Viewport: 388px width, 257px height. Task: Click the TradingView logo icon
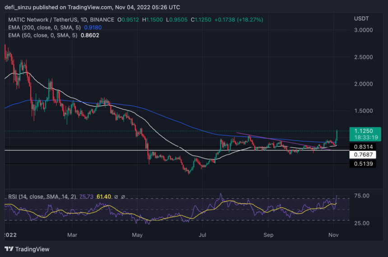(9, 249)
